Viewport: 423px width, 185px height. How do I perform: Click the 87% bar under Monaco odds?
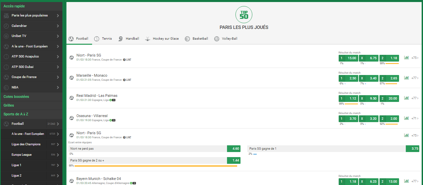tap(391, 83)
